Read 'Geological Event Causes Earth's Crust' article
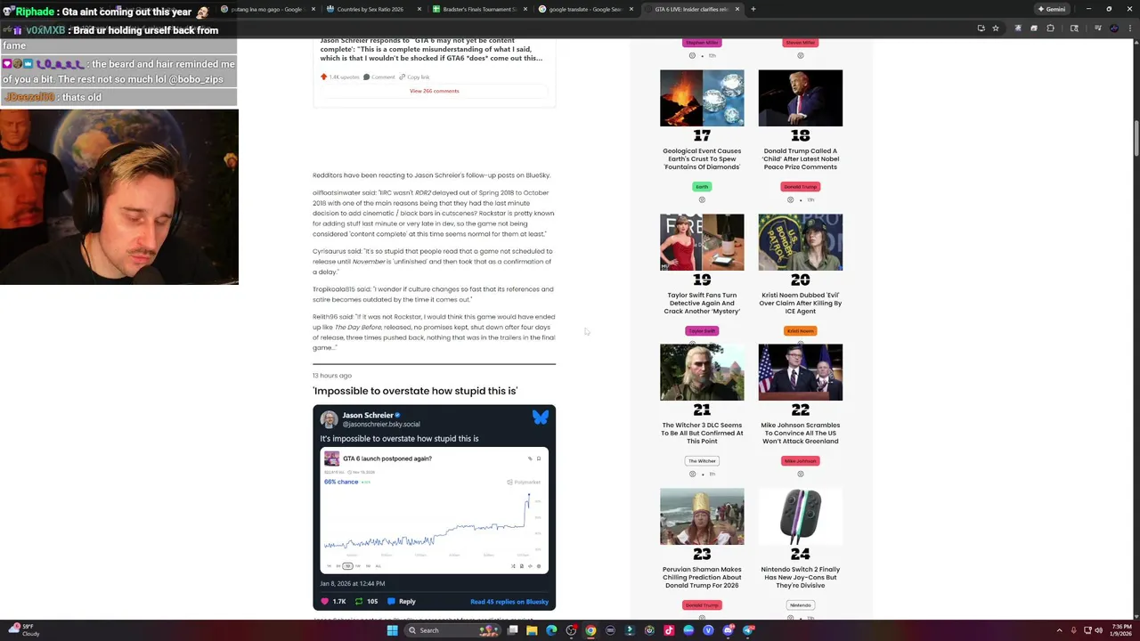 pos(702,158)
